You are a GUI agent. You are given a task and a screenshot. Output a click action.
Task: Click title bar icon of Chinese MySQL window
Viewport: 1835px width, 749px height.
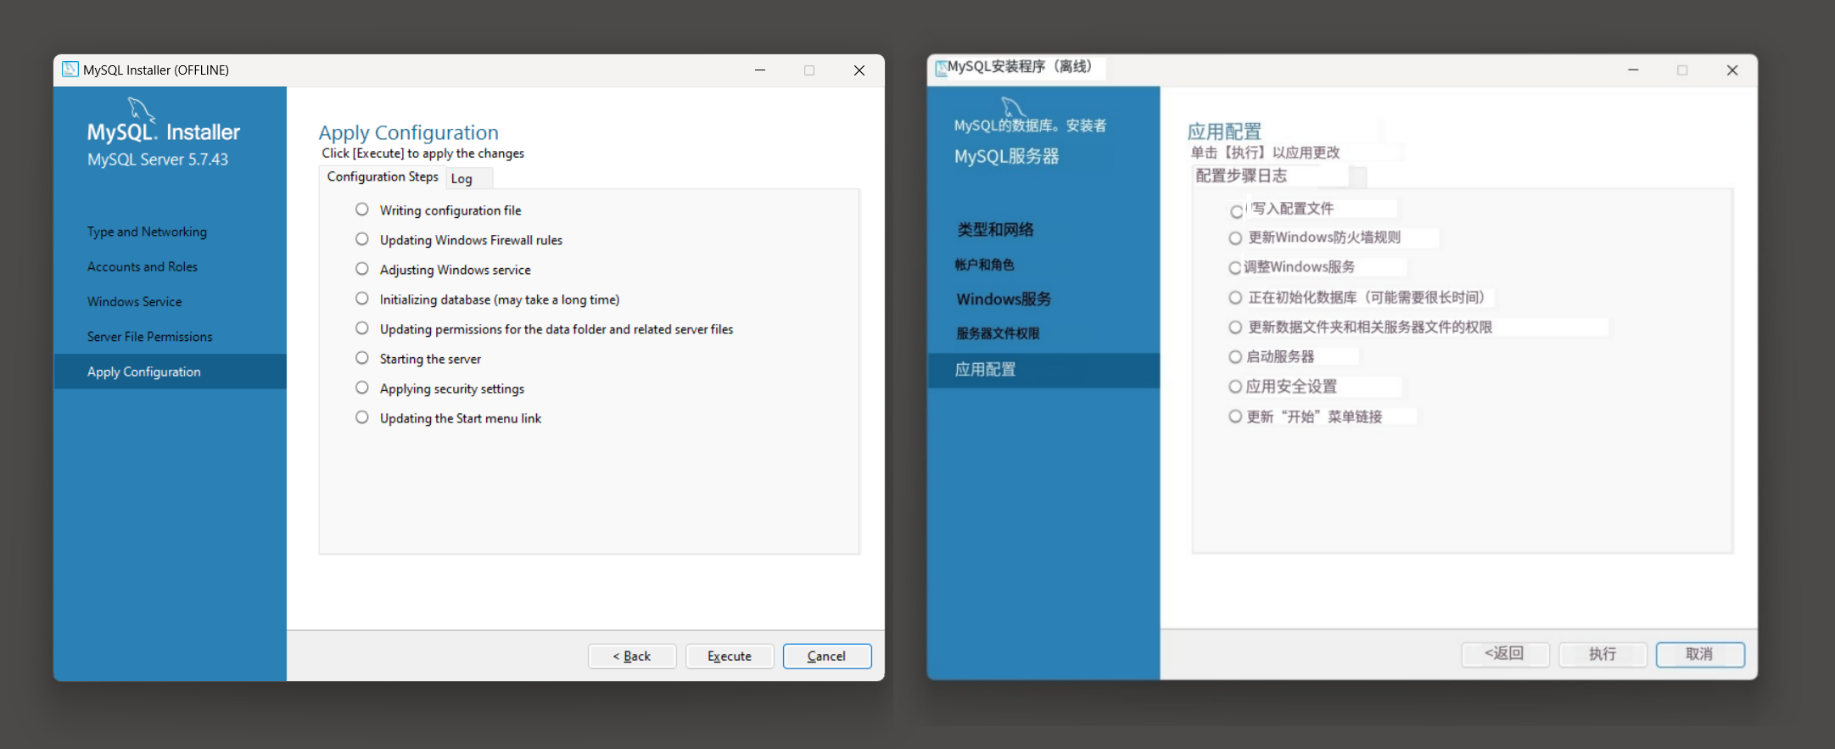tap(941, 69)
